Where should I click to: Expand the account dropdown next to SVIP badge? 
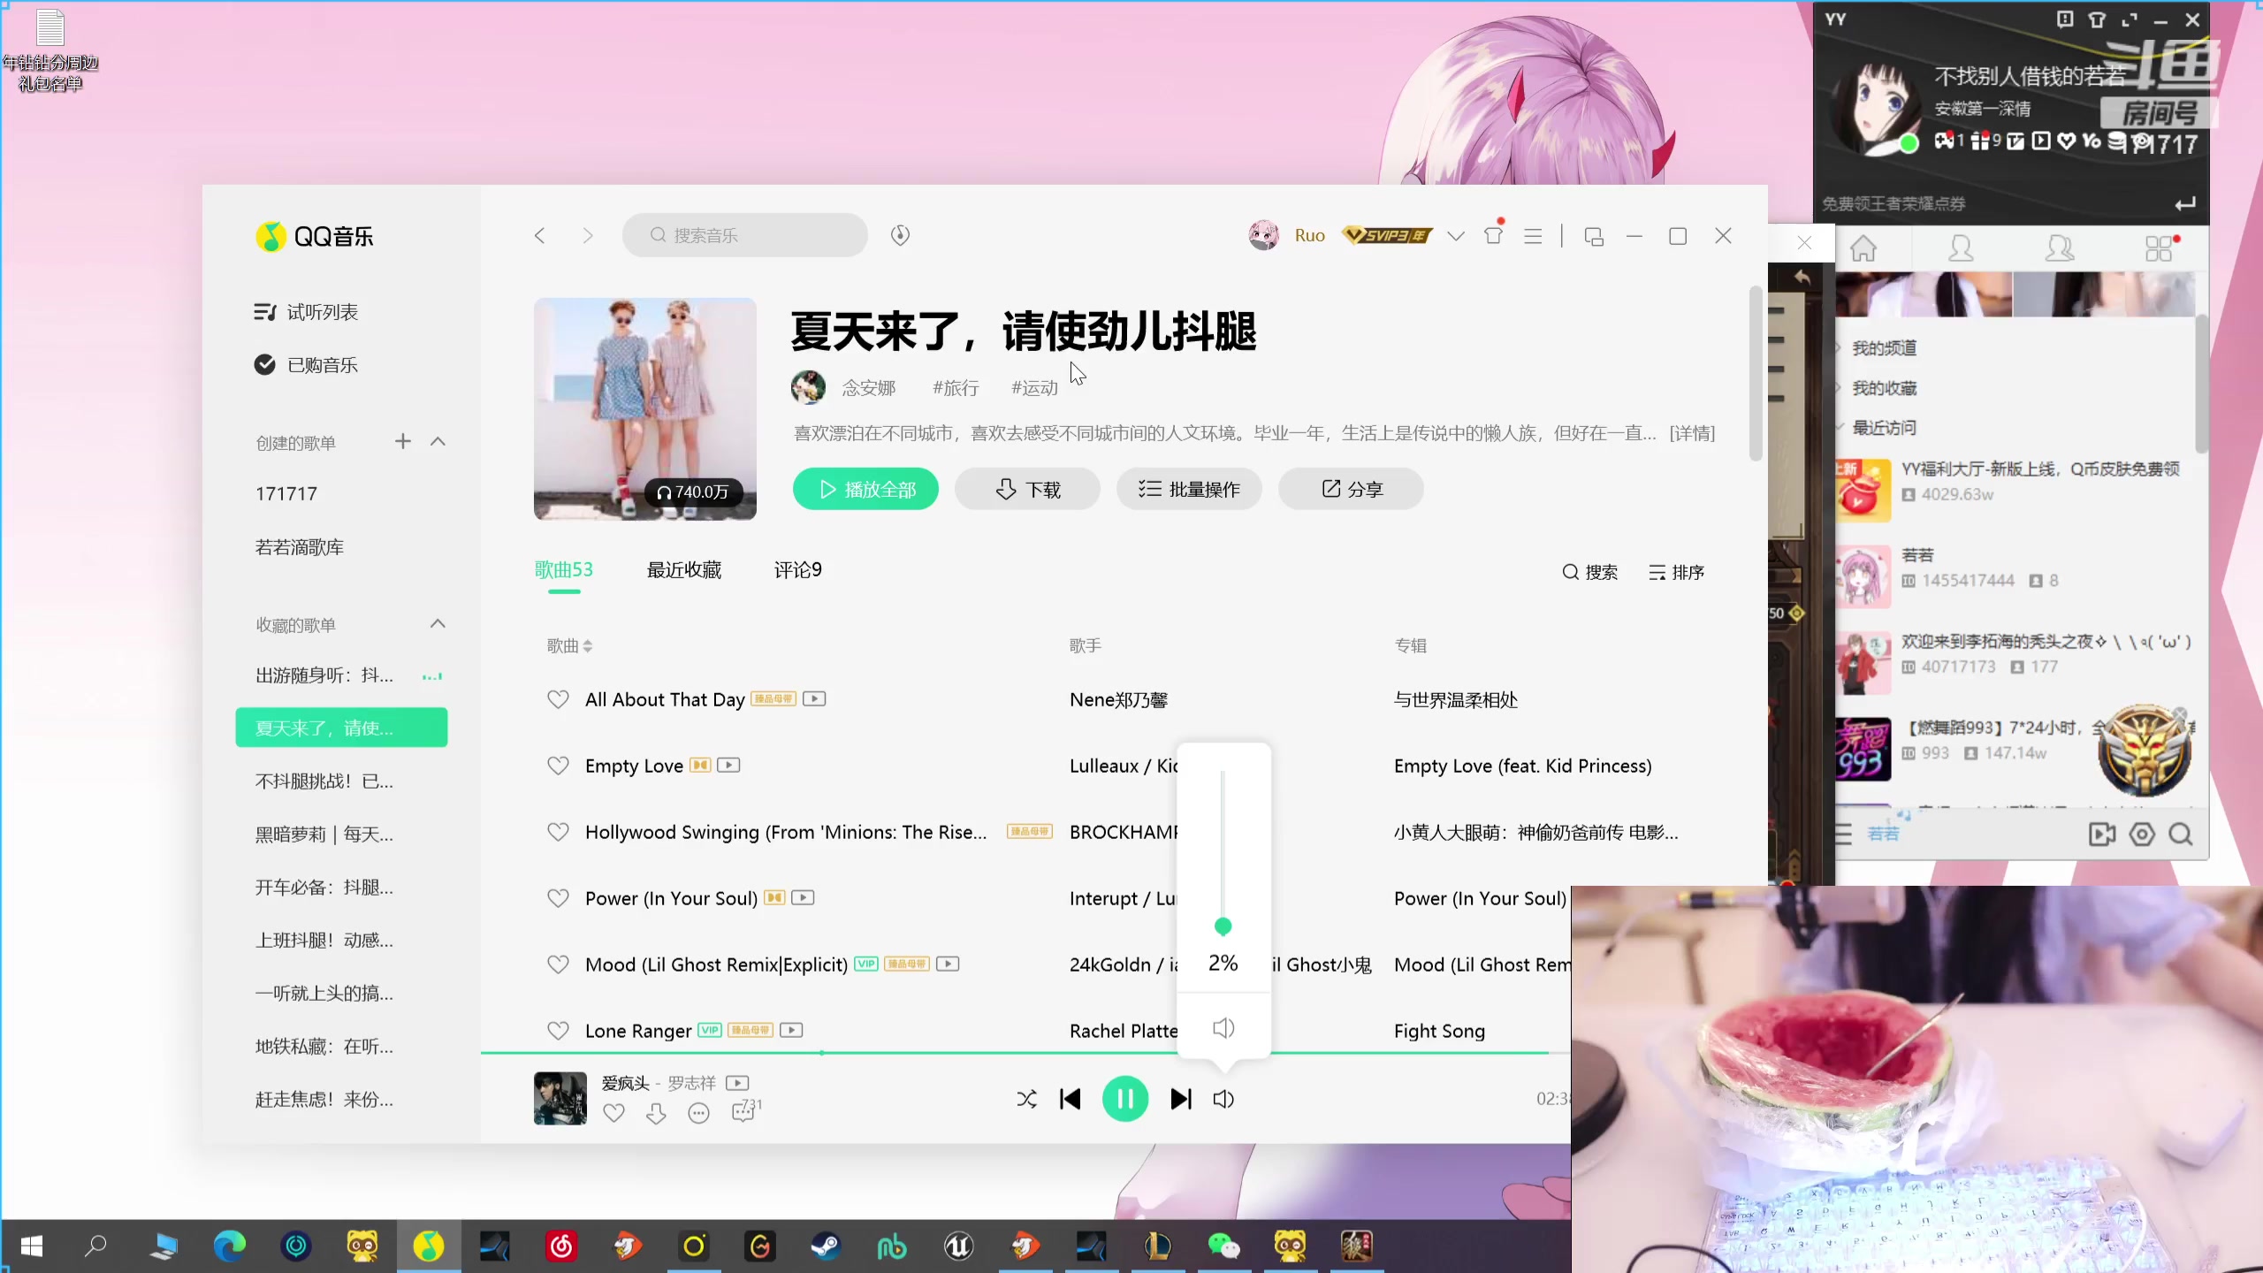[x=1454, y=236]
